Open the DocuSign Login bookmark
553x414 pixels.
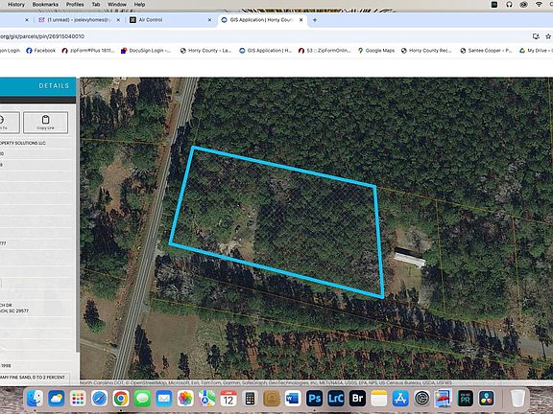146,51
